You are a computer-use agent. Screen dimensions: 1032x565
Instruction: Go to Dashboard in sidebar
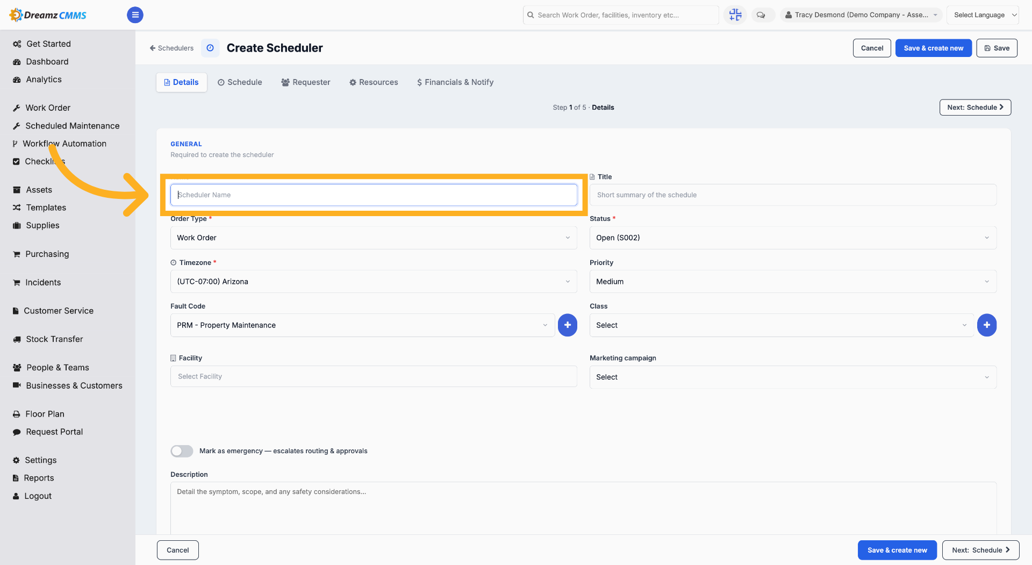coord(41,61)
